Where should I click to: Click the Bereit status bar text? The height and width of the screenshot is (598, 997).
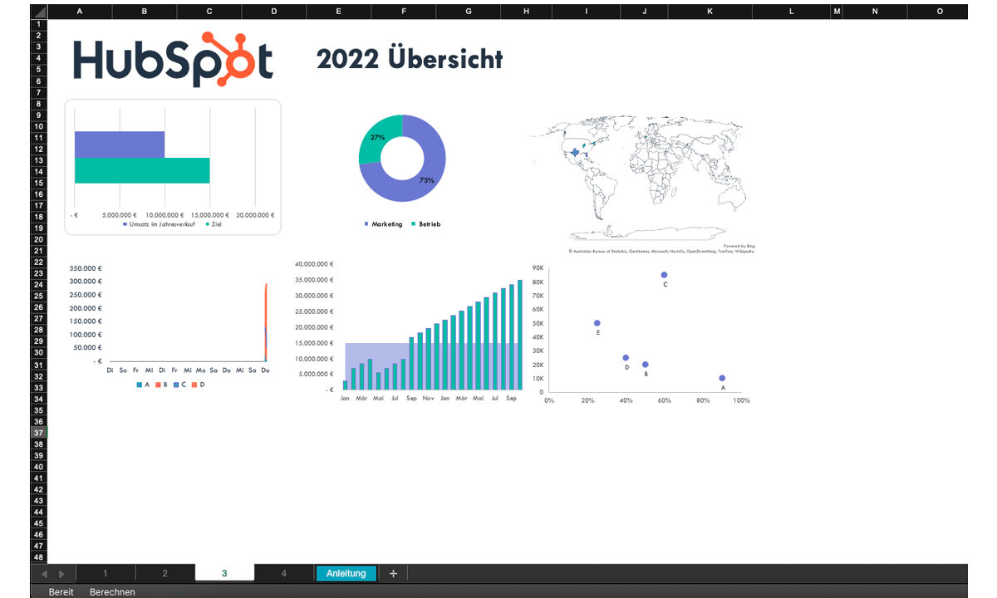61,592
